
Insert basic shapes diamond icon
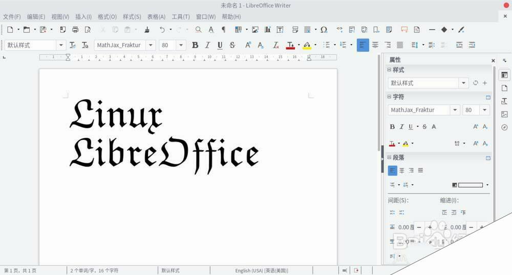pos(444,30)
